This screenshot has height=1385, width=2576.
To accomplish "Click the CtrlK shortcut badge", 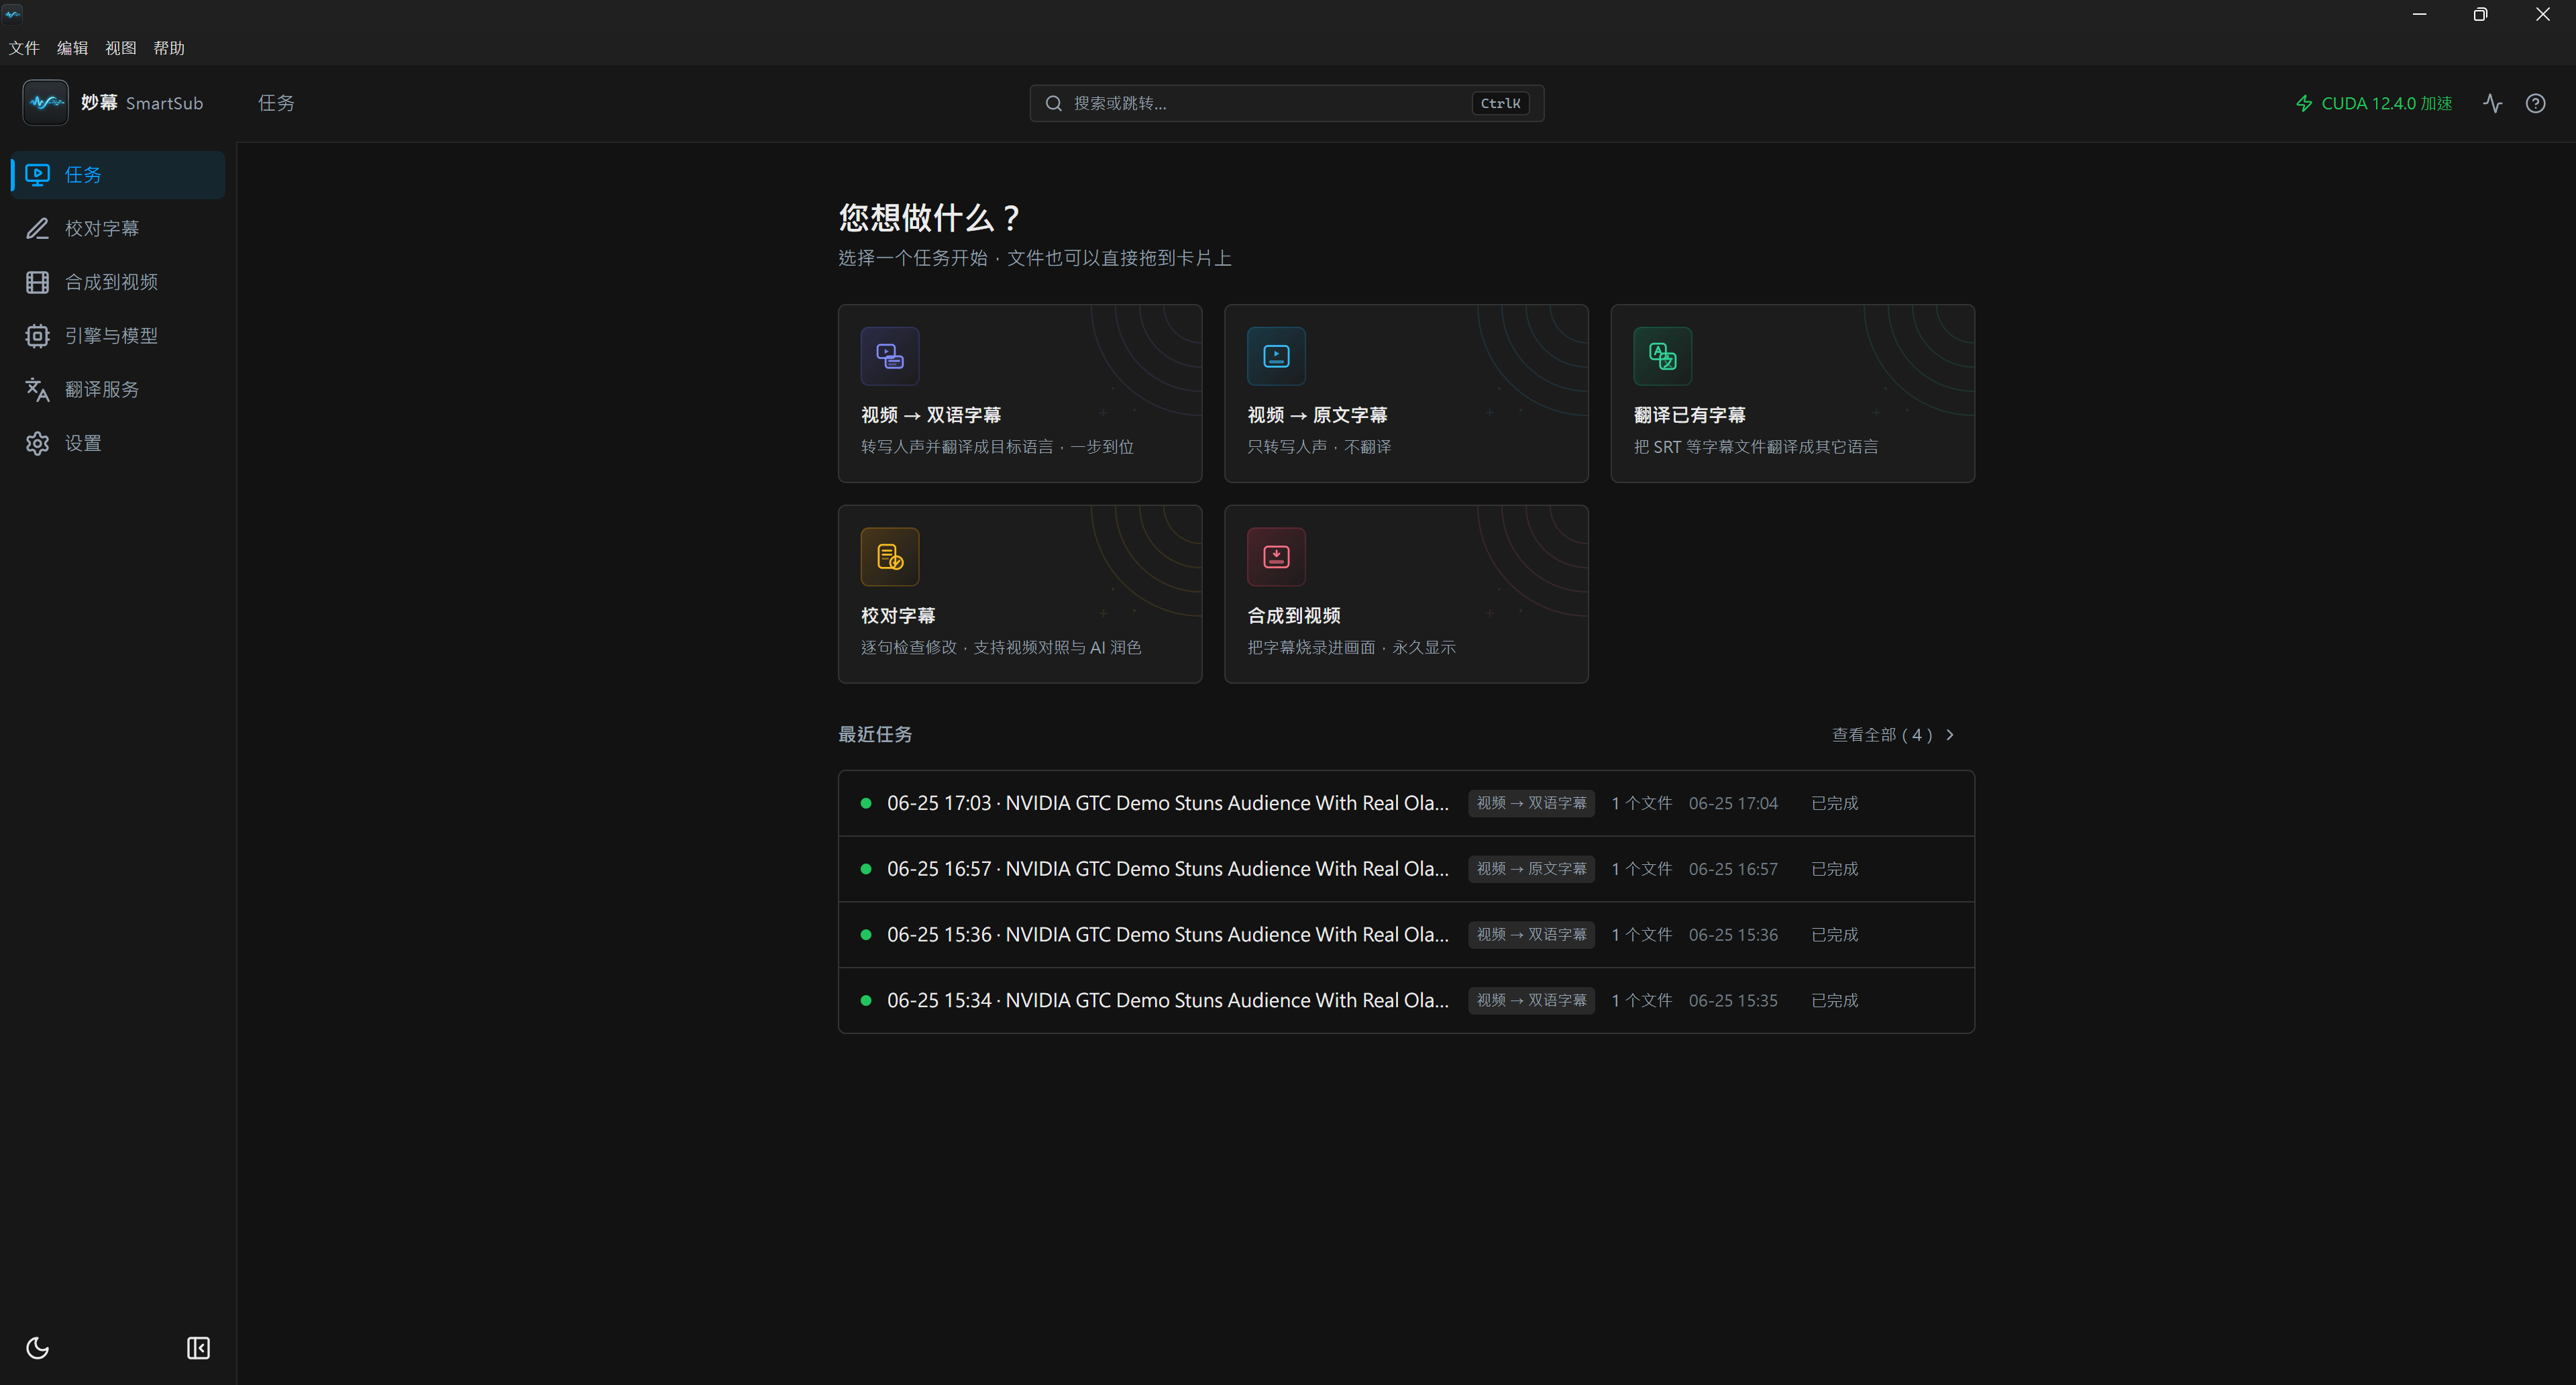I will coord(1500,103).
